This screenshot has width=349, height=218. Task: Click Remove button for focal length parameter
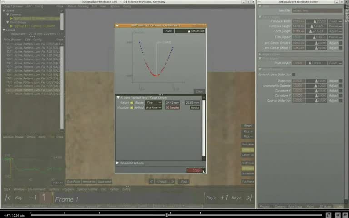tap(195, 108)
